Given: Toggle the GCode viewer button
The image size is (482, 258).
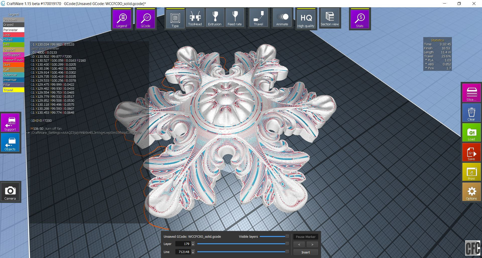Looking at the screenshot, I should pos(146,19).
